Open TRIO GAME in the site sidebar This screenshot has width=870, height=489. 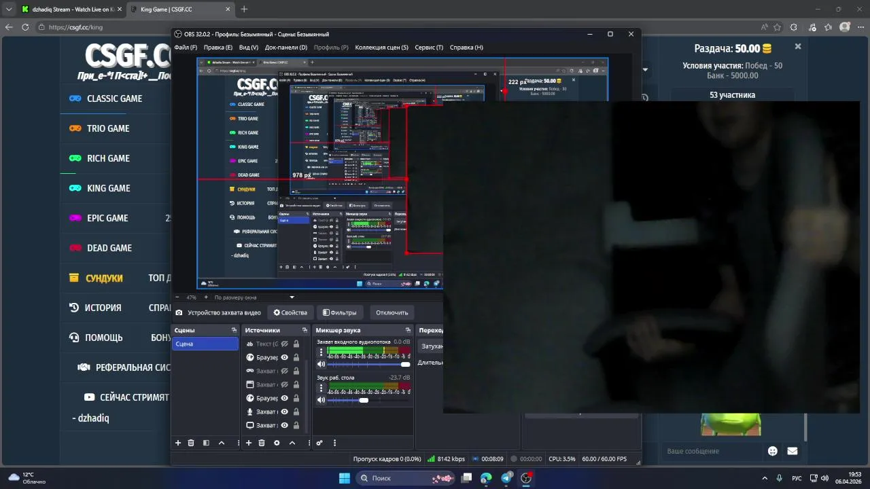click(x=108, y=128)
